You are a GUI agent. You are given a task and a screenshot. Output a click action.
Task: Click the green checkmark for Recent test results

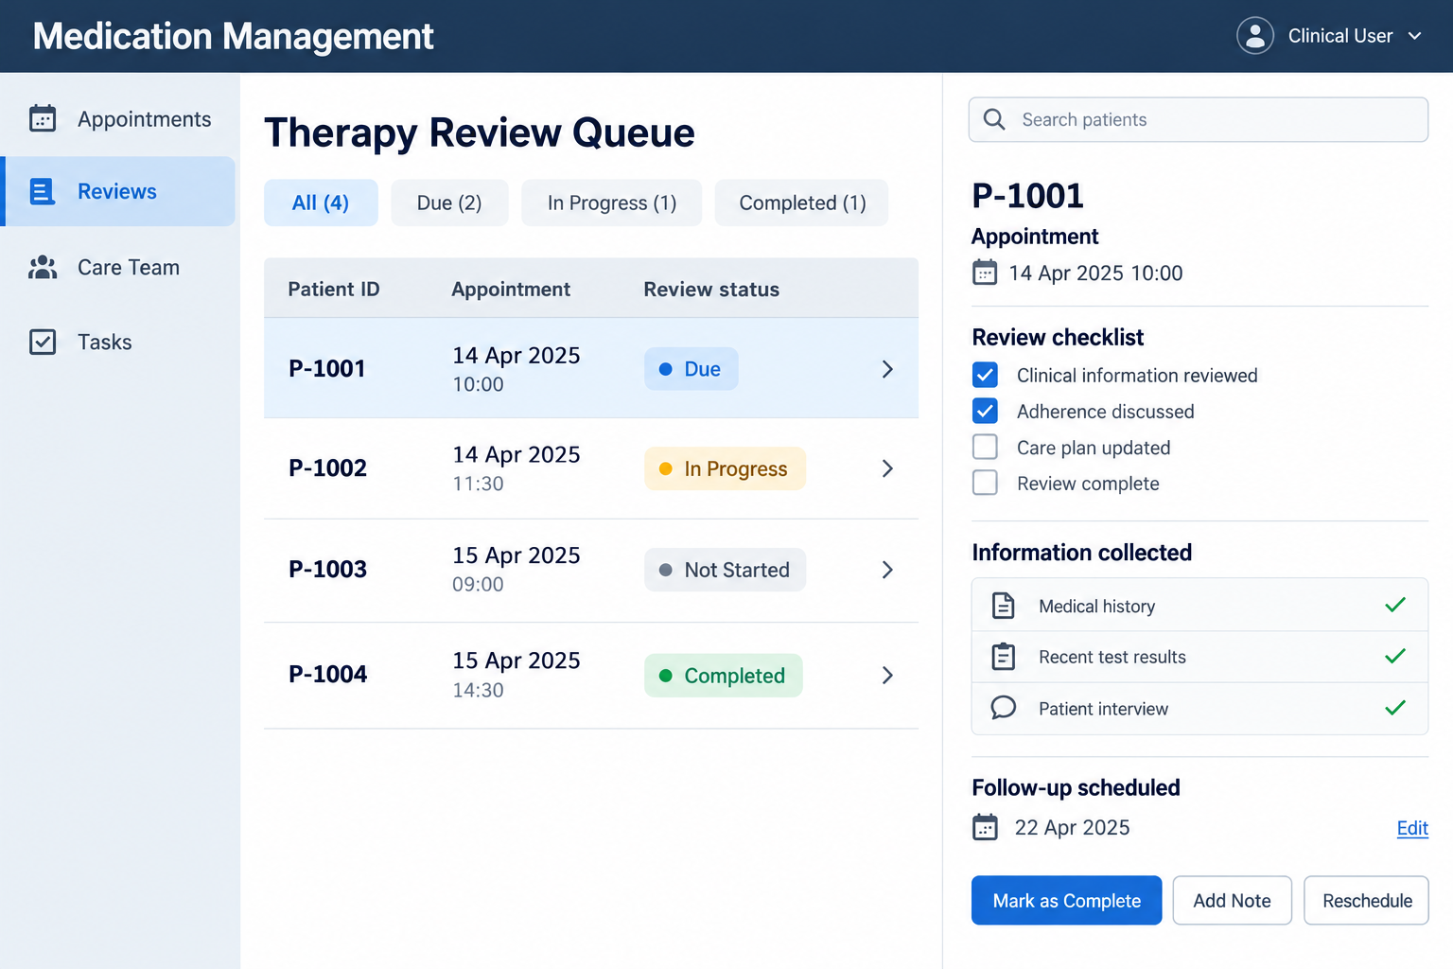point(1395,656)
